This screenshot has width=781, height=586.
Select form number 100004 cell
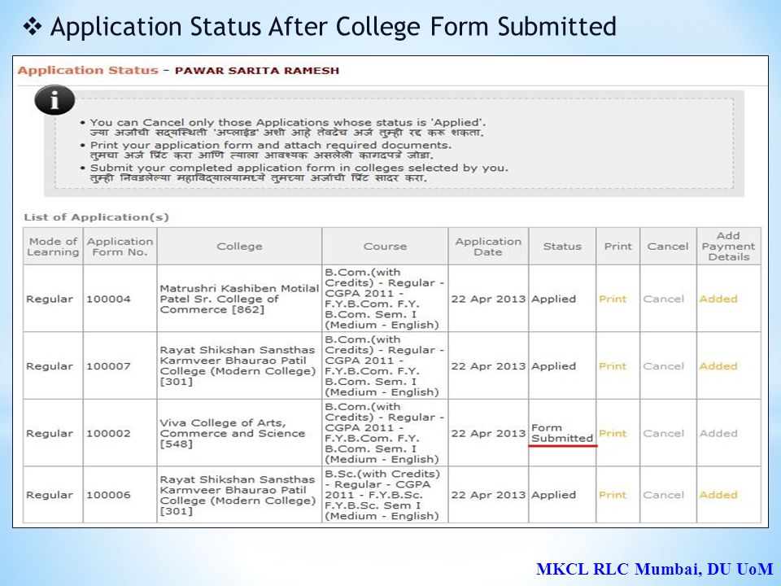coord(120,299)
